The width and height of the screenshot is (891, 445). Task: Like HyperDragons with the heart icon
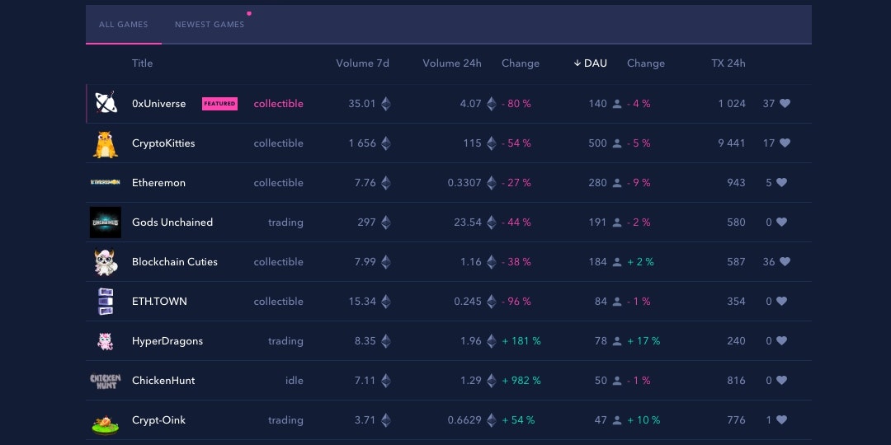pos(782,340)
